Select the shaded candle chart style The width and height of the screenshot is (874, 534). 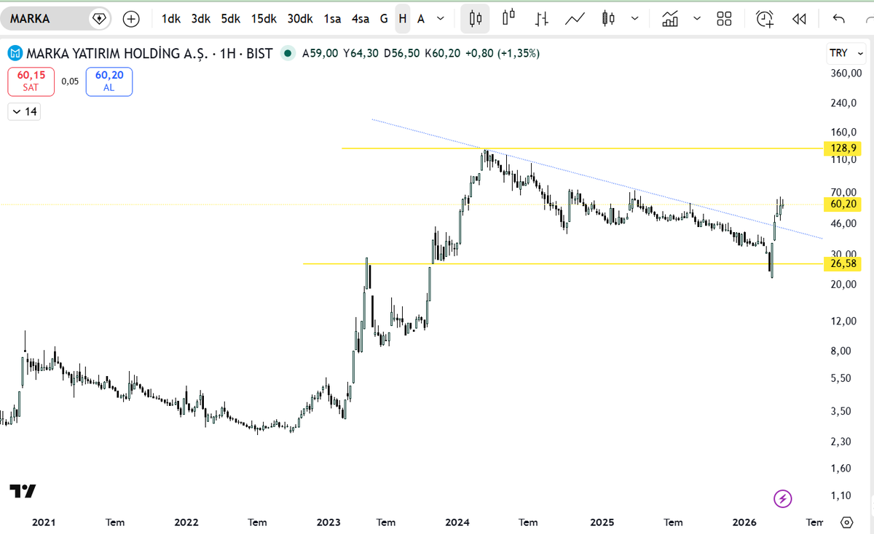(x=608, y=19)
